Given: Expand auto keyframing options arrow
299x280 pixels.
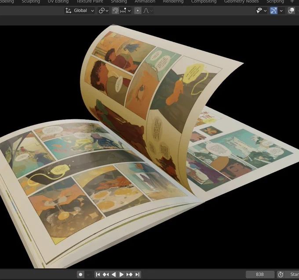Looking at the screenshot, I should coord(88,275).
